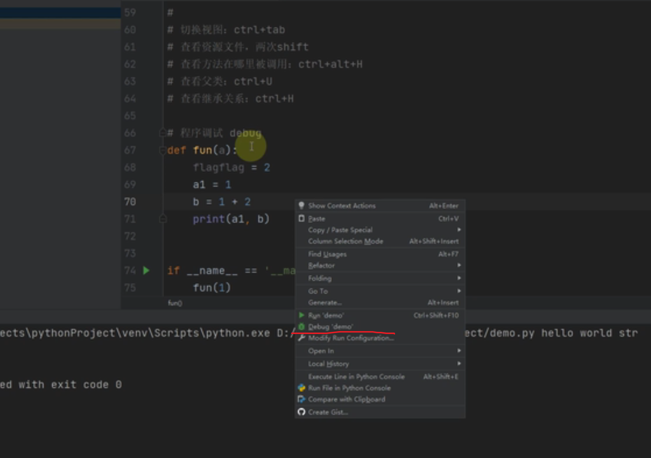Click the green run arrow at line 74
Screen dimensions: 651x458
[146, 270]
